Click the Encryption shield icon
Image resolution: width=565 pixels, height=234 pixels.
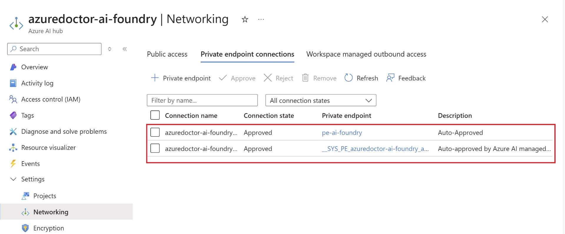point(26,228)
